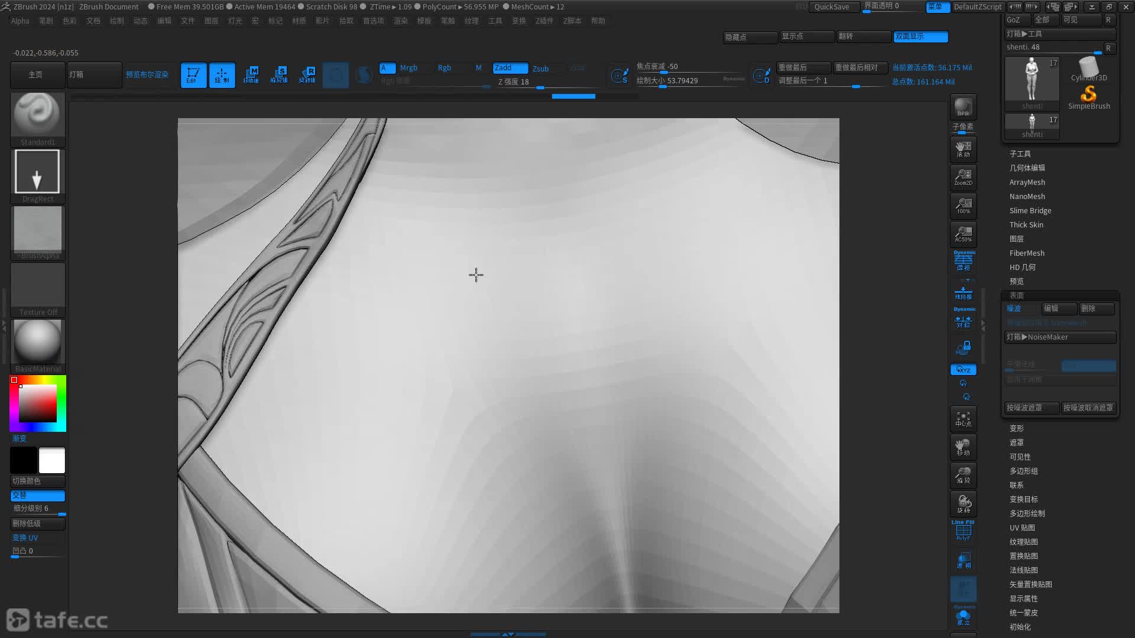
Task: Enable Rgb channel mode
Action: pos(445,68)
